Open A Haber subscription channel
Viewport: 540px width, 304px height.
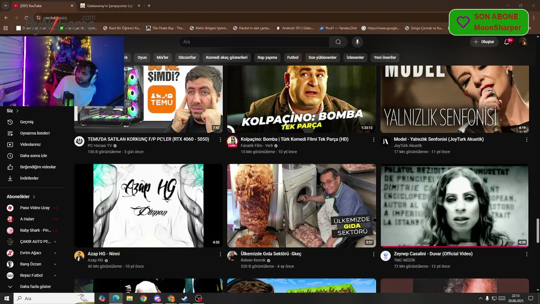pos(32,219)
